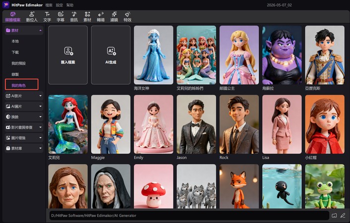
Task: Select the Maggie character thumbnail
Action: [111, 124]
